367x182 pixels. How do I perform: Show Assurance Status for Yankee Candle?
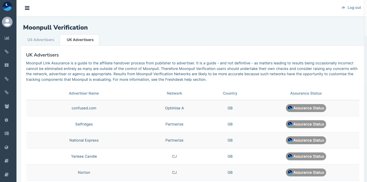306,156
